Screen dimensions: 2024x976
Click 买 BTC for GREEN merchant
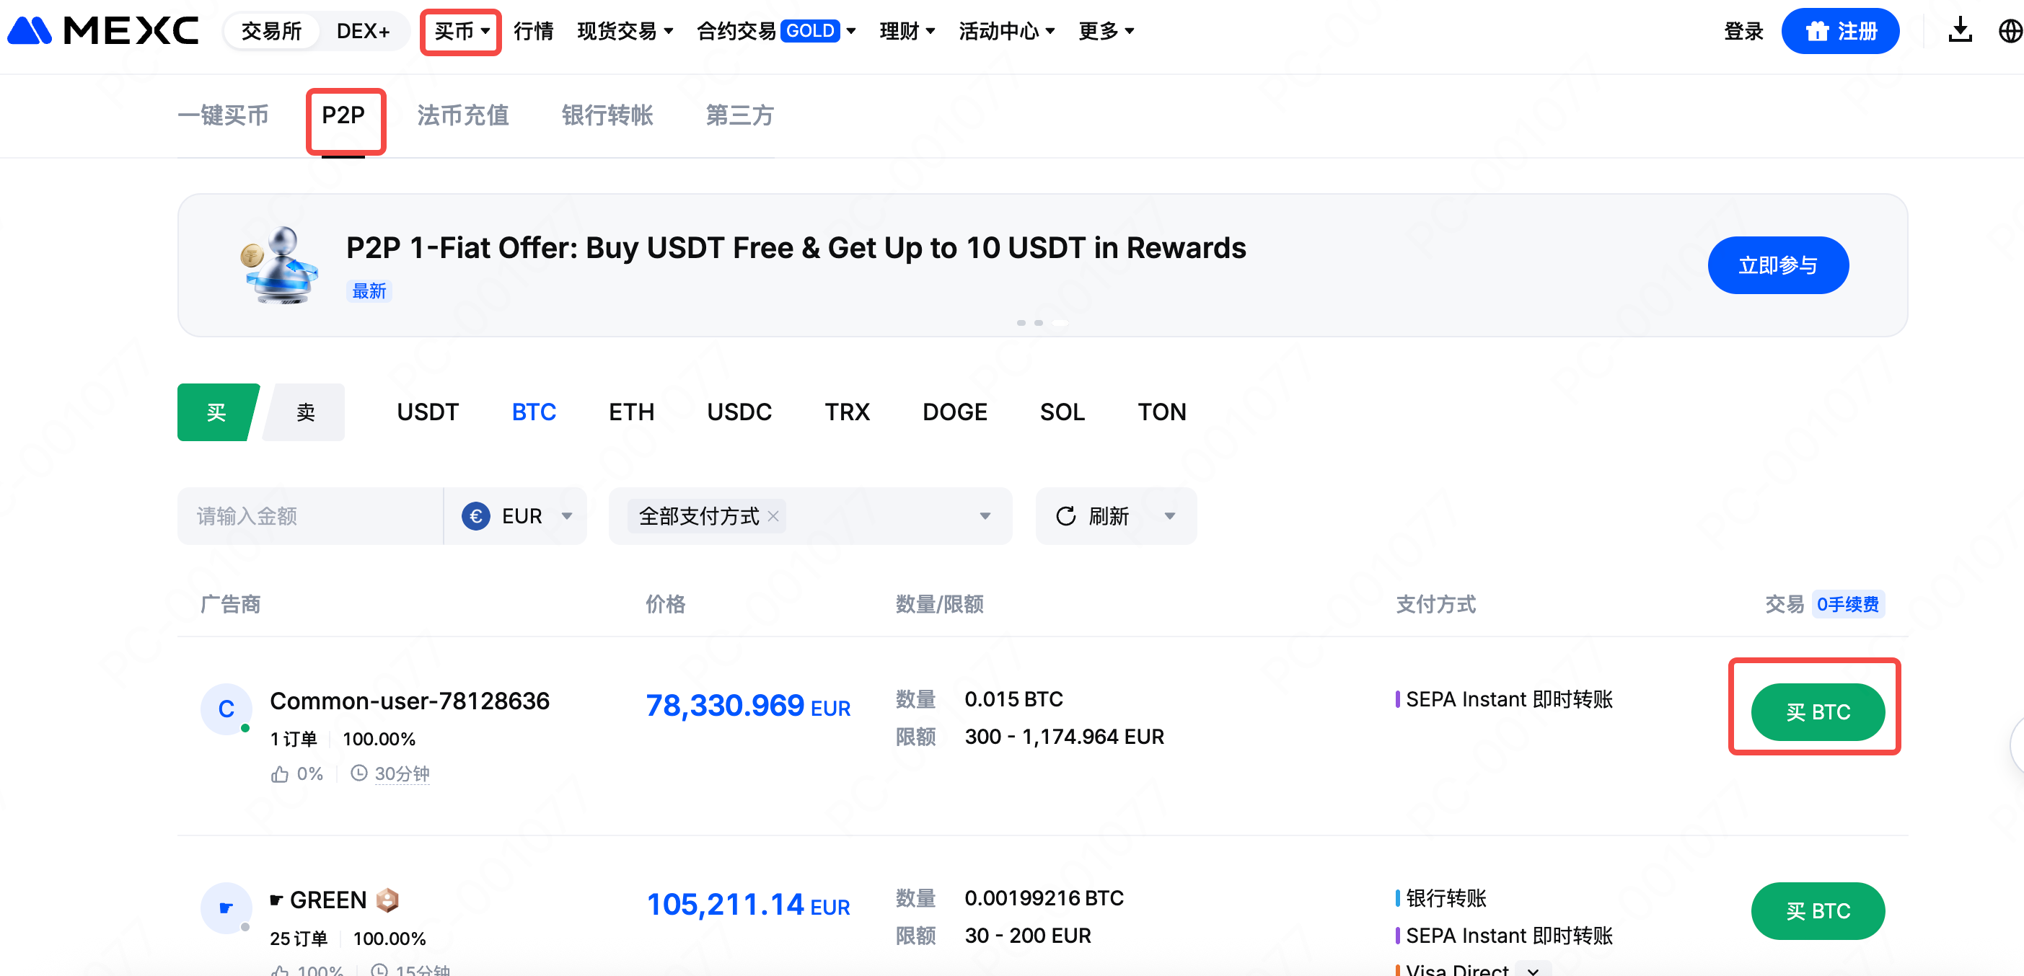[x=1818, y=911]
